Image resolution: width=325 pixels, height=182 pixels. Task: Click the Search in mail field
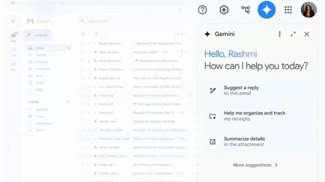pos(127,21)
